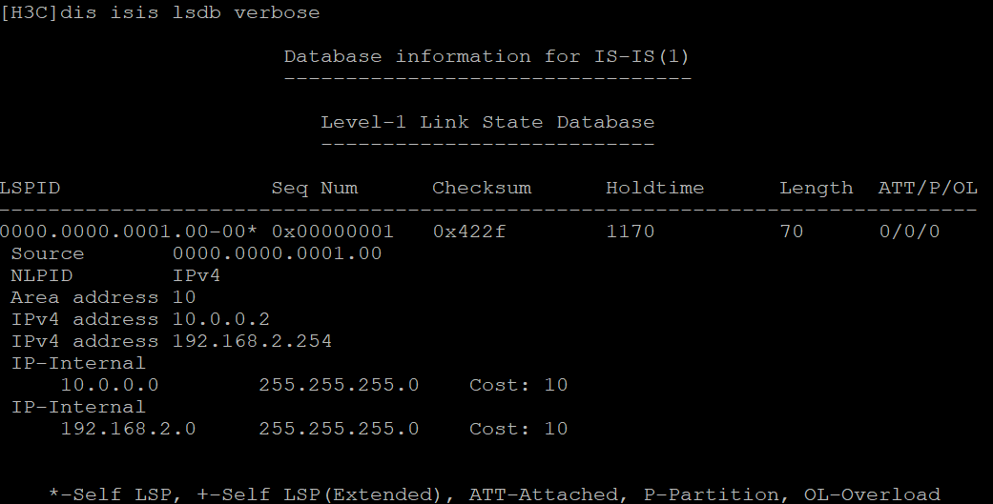Click the Length column header
The width and height of the screenshot is (993, 504).
click(x=817, y=188)
